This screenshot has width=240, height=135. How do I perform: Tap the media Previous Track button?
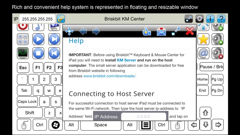(54, 53)
